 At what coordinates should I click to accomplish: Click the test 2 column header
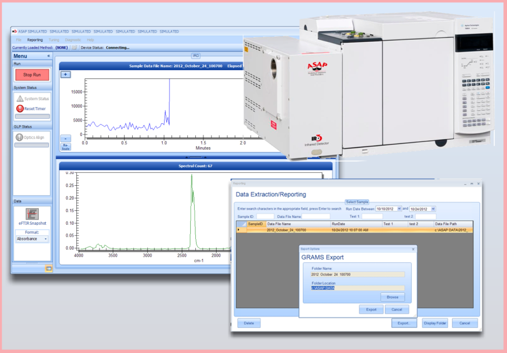[x=421, y=223]
